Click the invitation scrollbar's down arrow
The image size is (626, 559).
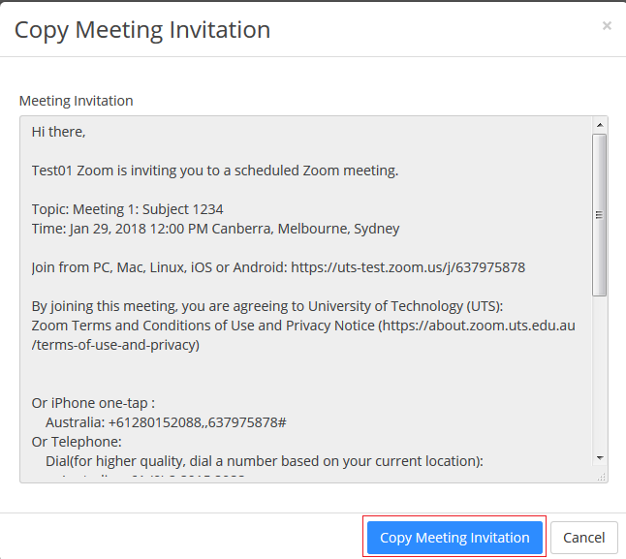tap(600, 457)
